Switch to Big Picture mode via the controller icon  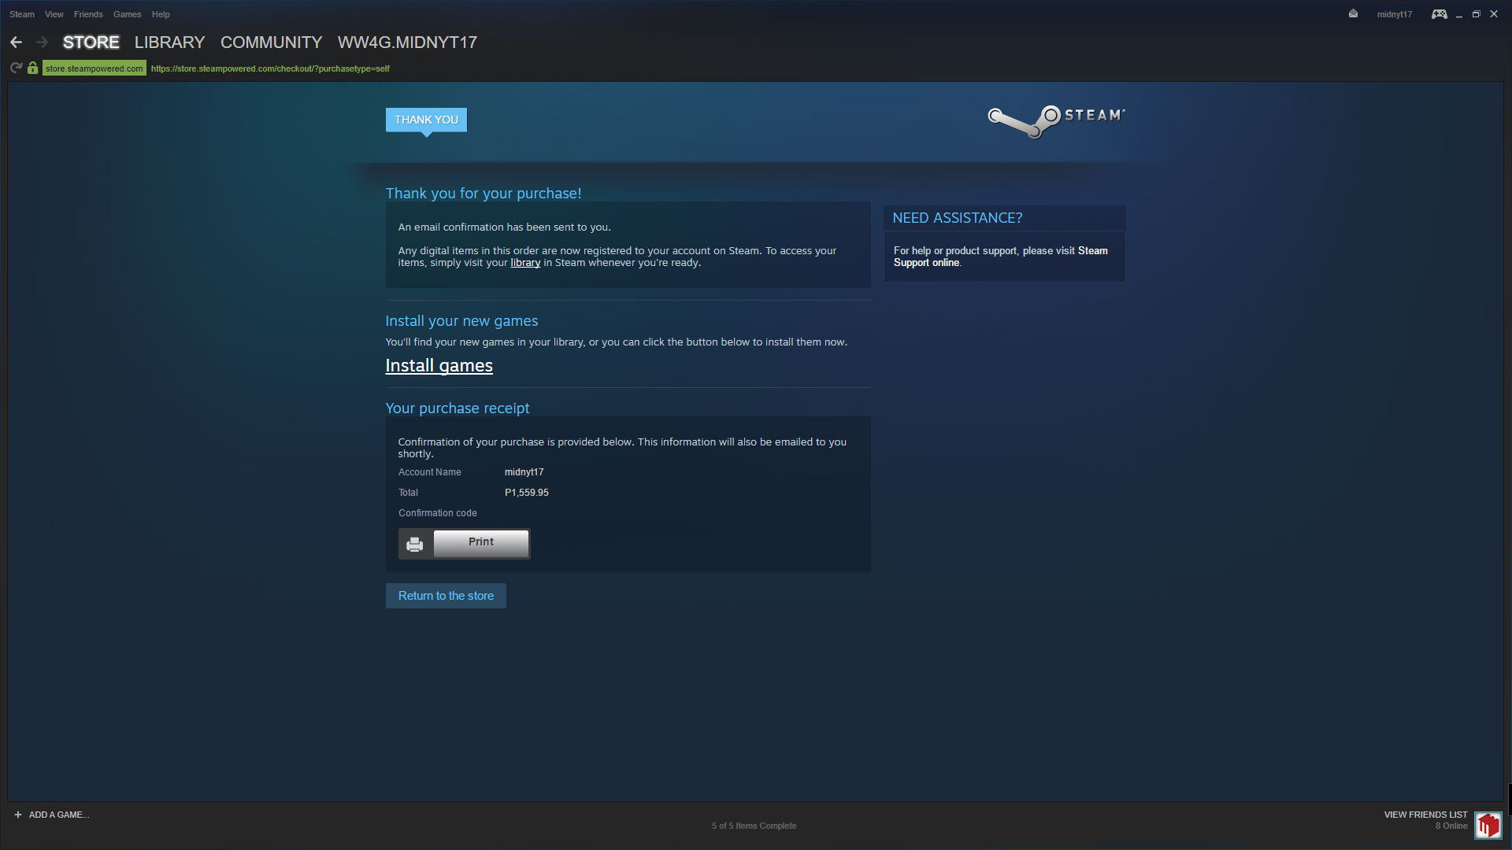point(1439,14)
